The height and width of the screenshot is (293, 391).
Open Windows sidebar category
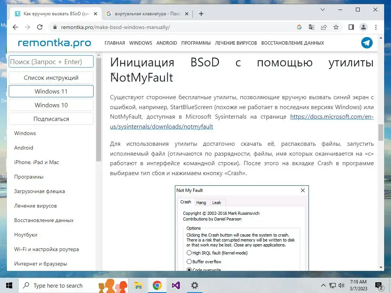(x=25, y=133)
